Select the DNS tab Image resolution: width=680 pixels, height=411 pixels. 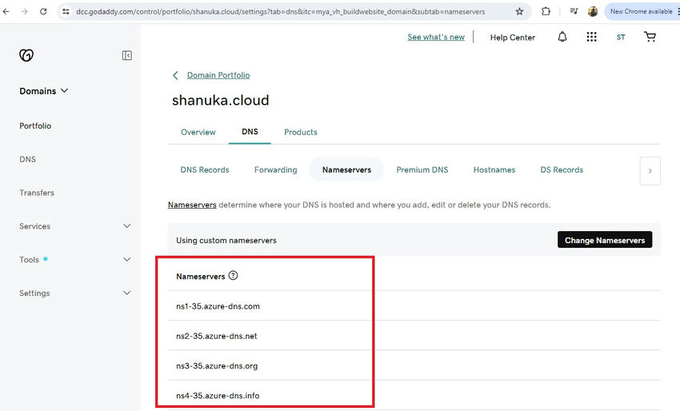[x=250, y=131]
